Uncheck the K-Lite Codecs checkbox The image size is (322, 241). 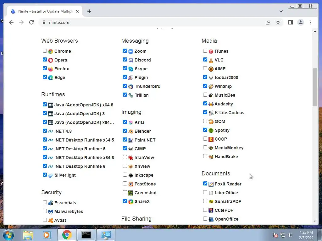205,112
